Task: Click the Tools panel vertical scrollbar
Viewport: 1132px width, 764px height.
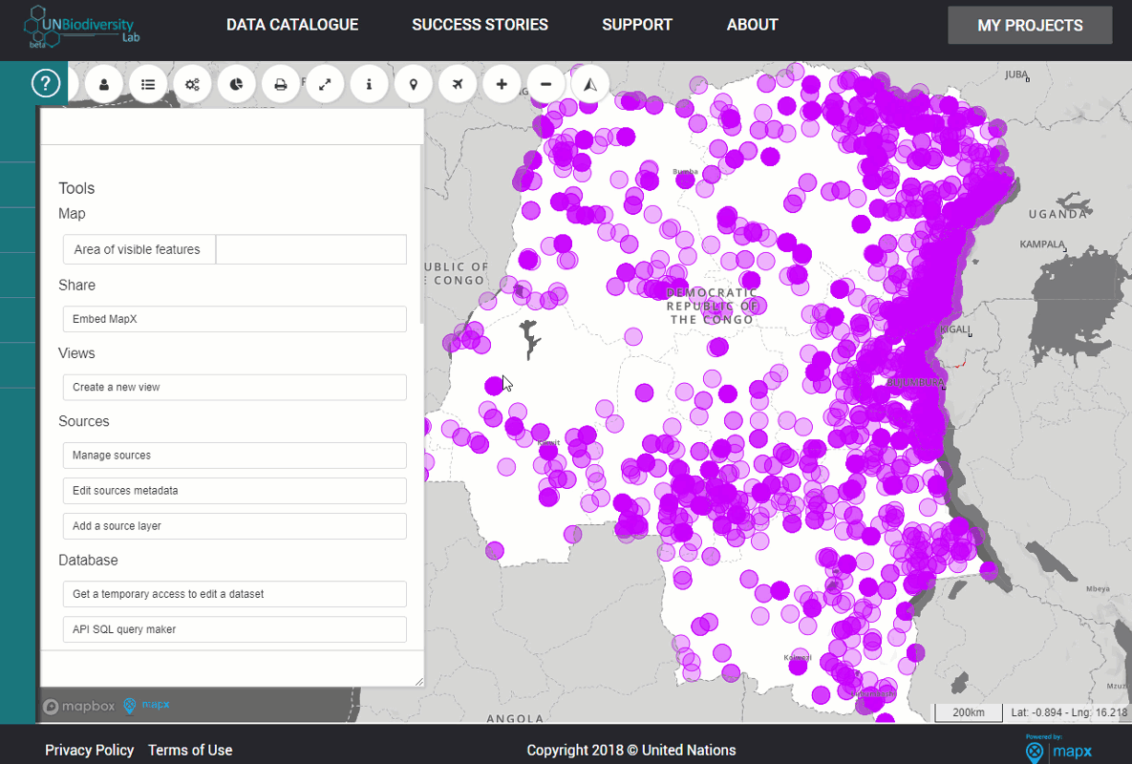Action: [421, 235]
